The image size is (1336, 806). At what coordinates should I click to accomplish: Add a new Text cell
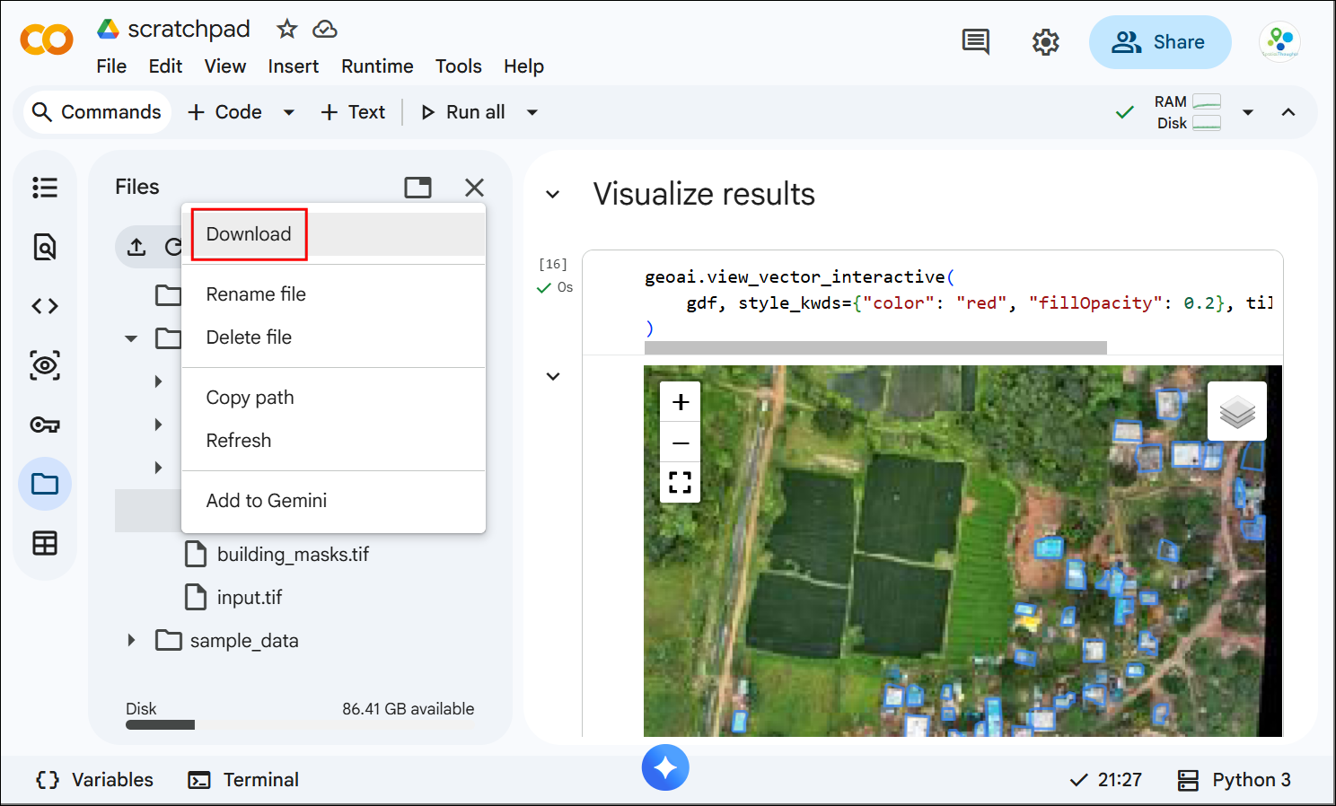point(353,112)
